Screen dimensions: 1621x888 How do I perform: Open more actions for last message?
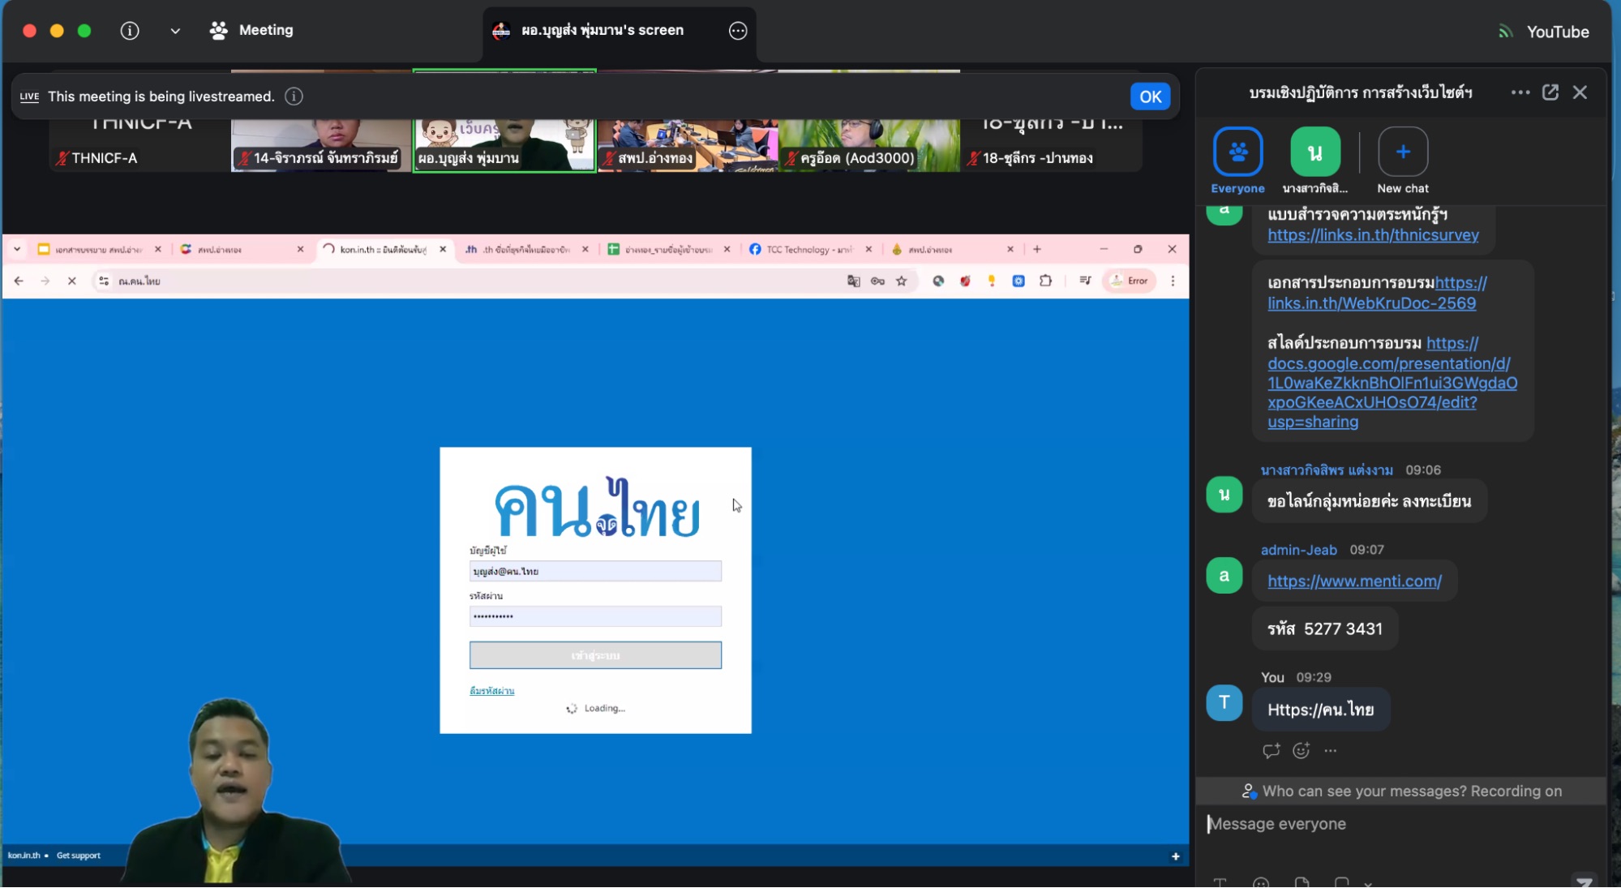[1330, 751]
